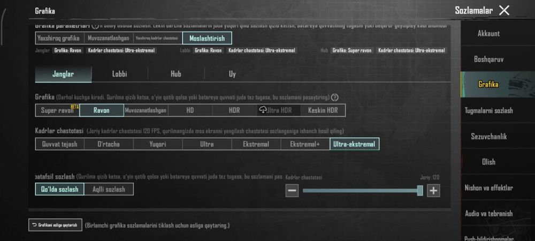The image size is (535, 241).
Task: Choose Ravon graphics quality
Action: tap(102, 110)
